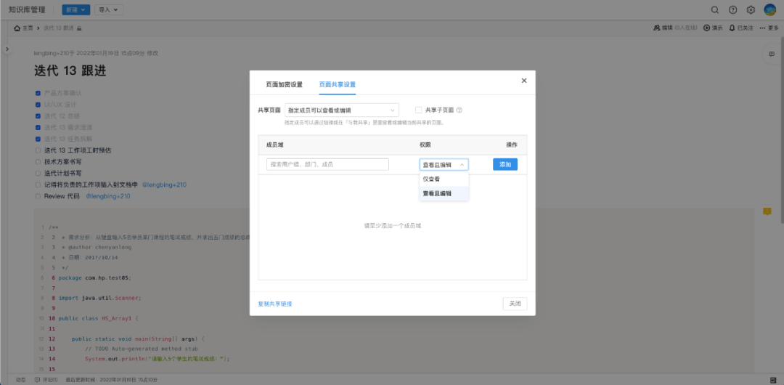Click the 复制共享链接 link
The image size is (784, 385).
275,304
